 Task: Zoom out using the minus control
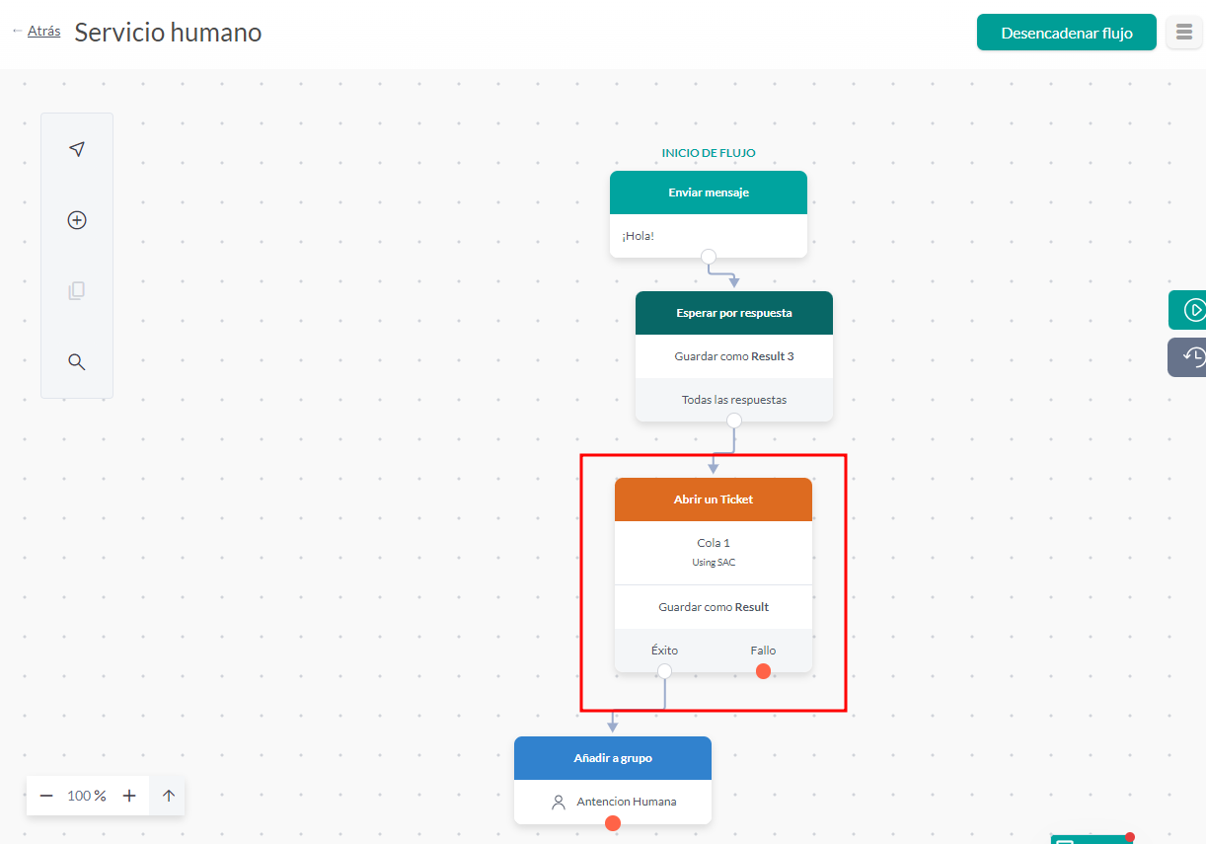pos(45,795)
